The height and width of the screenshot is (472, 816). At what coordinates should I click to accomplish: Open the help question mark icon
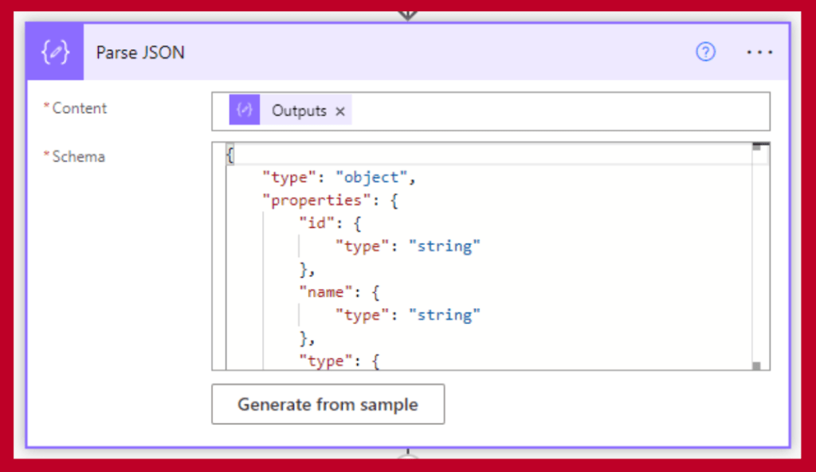(x=705, y=52)
